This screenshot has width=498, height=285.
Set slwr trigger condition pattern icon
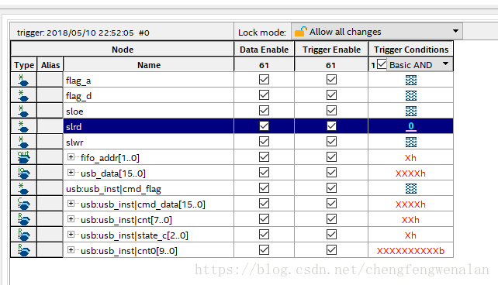[411, 142]
